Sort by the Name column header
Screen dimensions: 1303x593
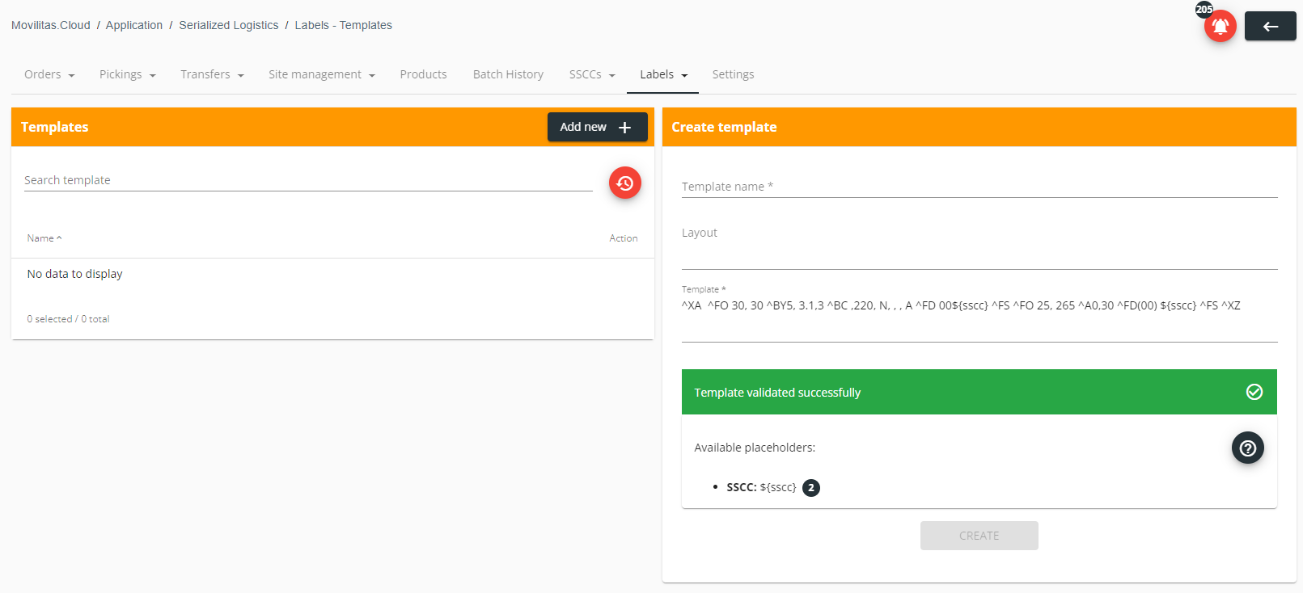(x=44, y=238)
